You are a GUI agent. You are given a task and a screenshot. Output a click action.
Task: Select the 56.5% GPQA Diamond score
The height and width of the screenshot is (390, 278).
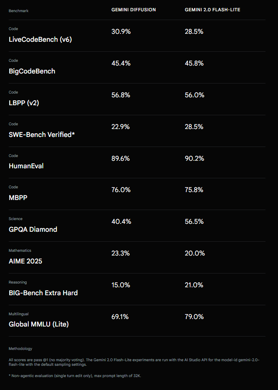tap(194, 221)
